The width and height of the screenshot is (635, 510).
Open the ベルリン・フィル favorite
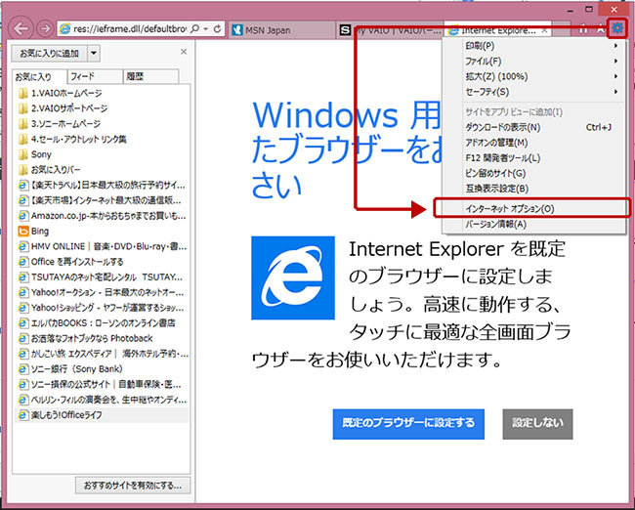102,400
